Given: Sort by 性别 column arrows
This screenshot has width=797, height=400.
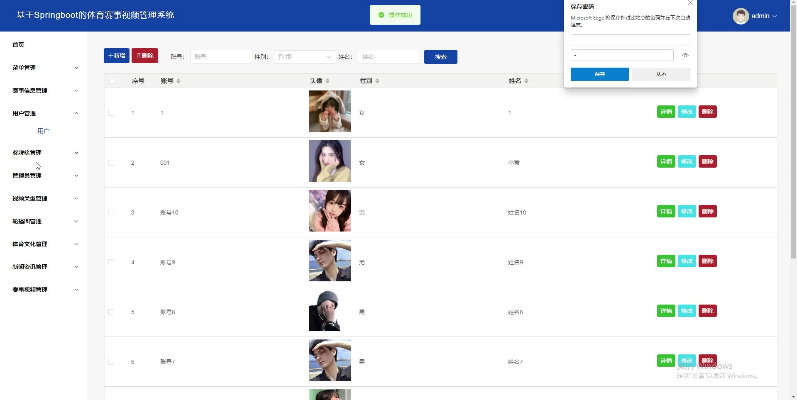Looking at the screenshot, I should [x=377, y=81].
